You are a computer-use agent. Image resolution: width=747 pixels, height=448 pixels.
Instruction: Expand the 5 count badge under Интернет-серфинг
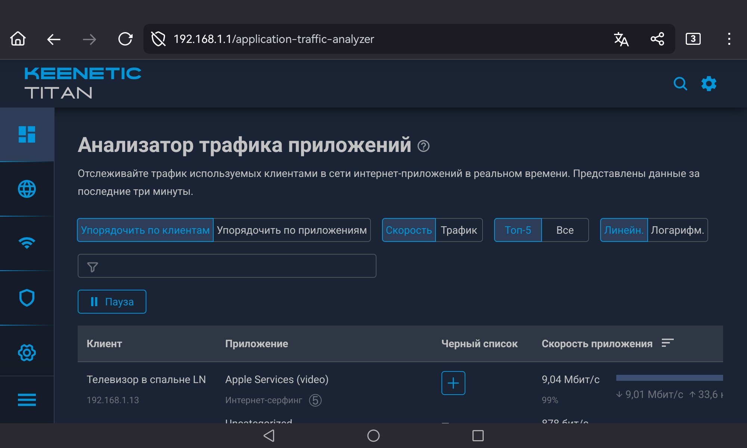(315, 401)
